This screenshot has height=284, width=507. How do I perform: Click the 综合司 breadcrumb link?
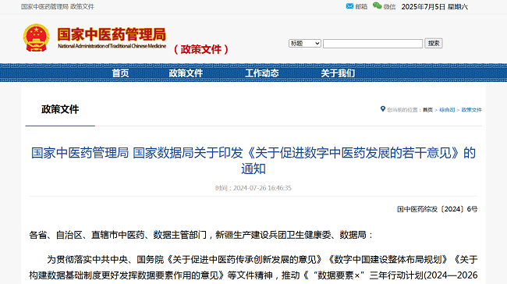pos(447,110)
